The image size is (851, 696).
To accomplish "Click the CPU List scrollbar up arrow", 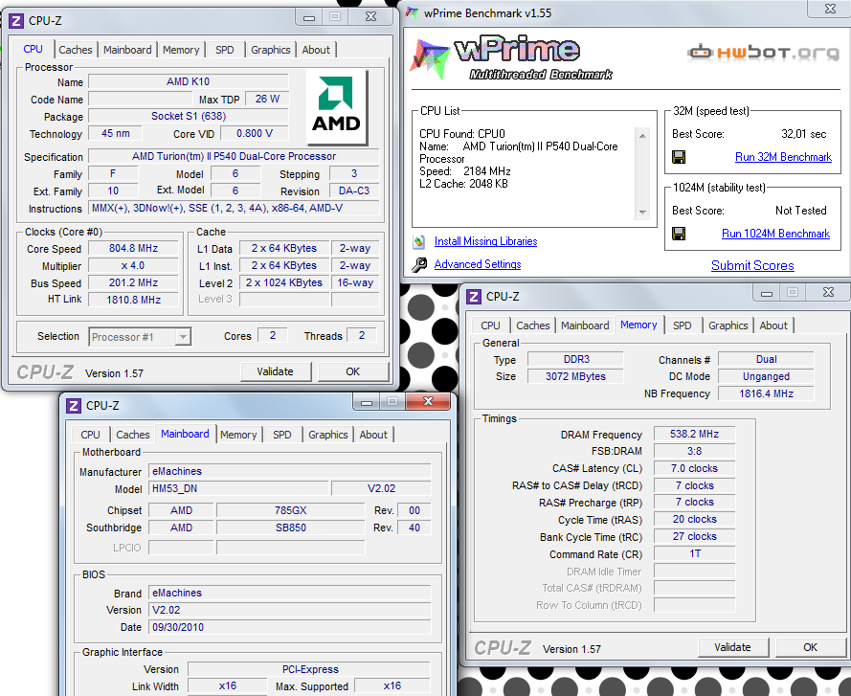I will (x=642, y=135).
